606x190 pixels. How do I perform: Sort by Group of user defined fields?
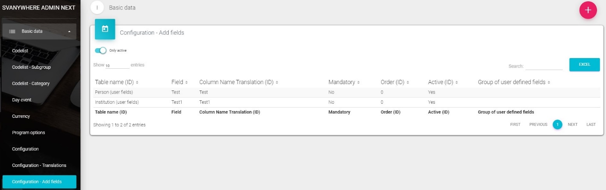549,82
